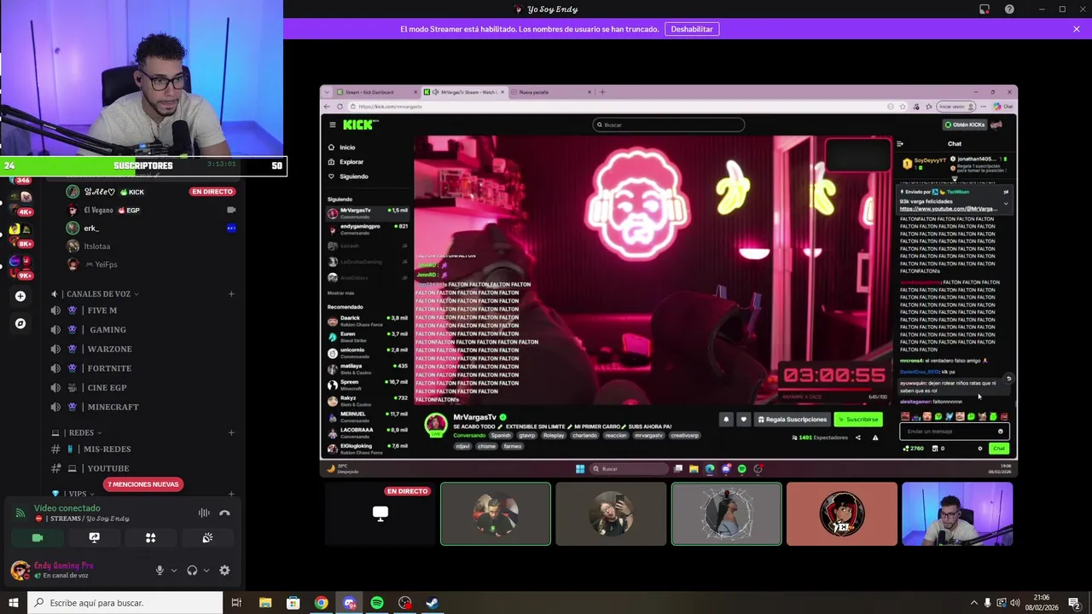The width and height of the screenshot is (1092, 614).
Task: Disconnect from the voice channel
Action: tap(224, 513)
